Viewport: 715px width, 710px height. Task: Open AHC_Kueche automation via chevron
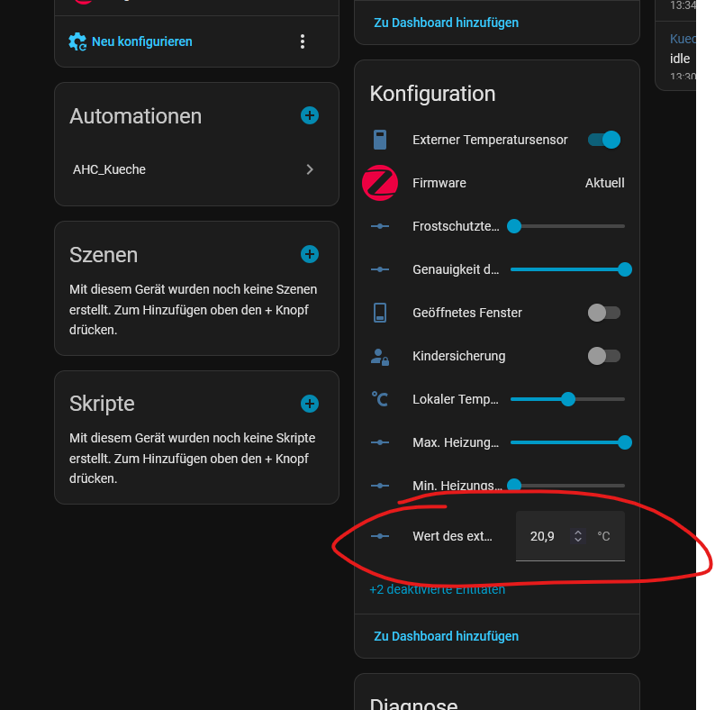click(310, 169)
